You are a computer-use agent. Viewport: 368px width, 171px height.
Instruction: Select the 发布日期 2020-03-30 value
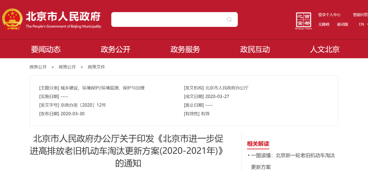click(73, 114)
